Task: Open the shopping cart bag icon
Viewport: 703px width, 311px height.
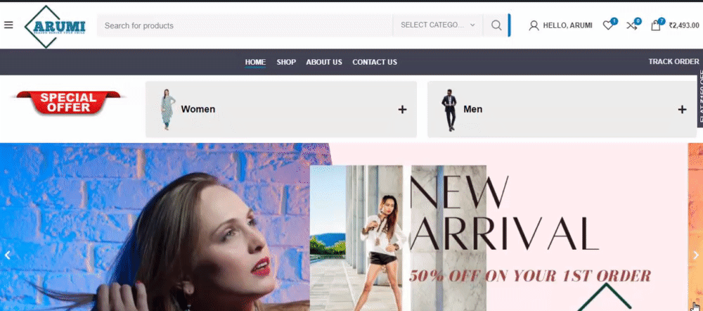Action: [655, 25]
